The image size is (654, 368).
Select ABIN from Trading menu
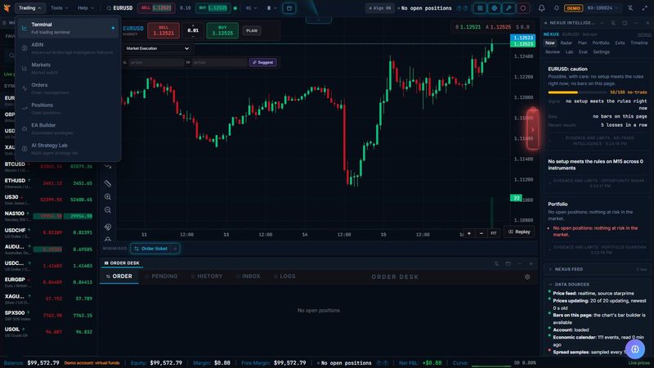[x=69, y=48]
